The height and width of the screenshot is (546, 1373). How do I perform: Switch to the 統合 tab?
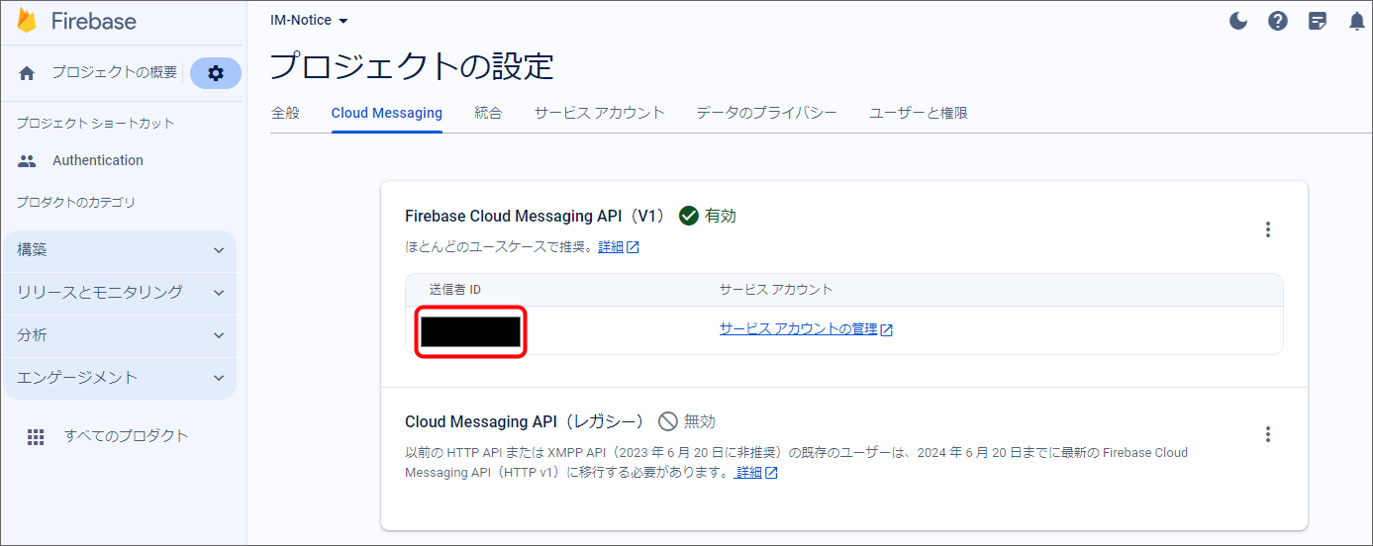point(488,113)
